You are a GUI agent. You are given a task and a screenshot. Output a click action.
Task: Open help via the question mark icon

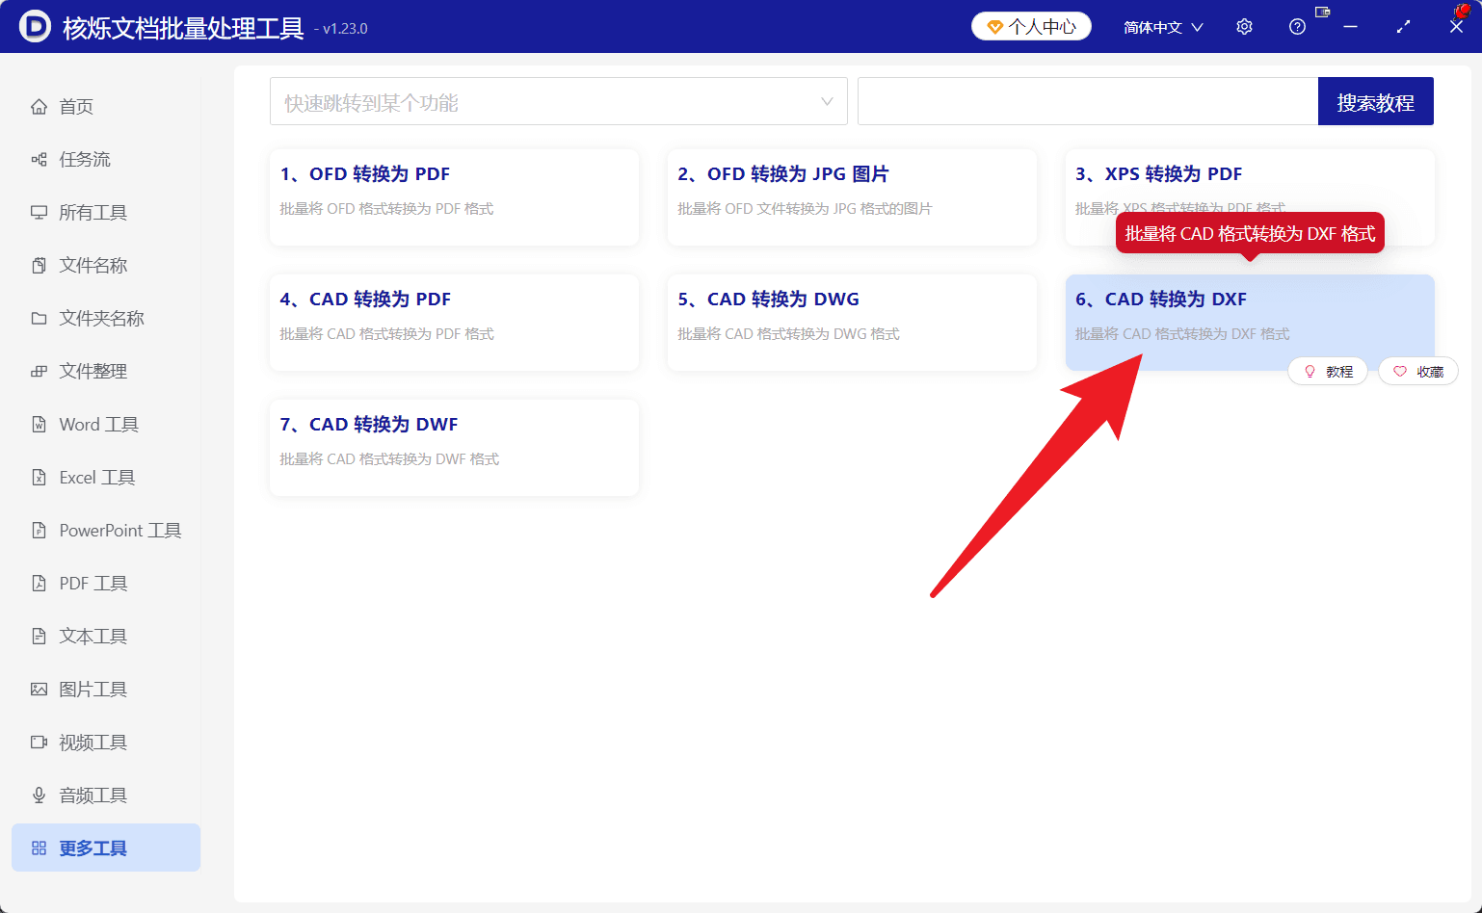click(x=1297, y=27)
